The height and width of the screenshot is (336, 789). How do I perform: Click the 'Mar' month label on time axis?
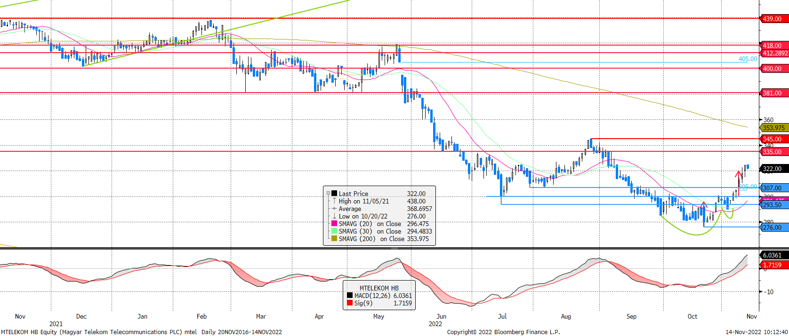[261, 316]
